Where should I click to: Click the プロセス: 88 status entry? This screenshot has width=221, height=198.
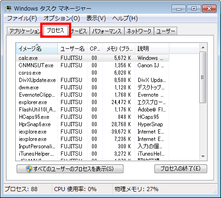point(21,189)
